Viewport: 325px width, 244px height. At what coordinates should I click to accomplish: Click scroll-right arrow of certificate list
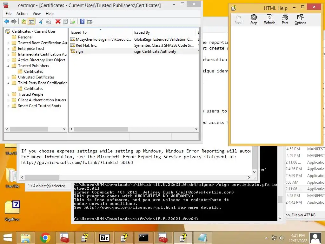point(196,129)
